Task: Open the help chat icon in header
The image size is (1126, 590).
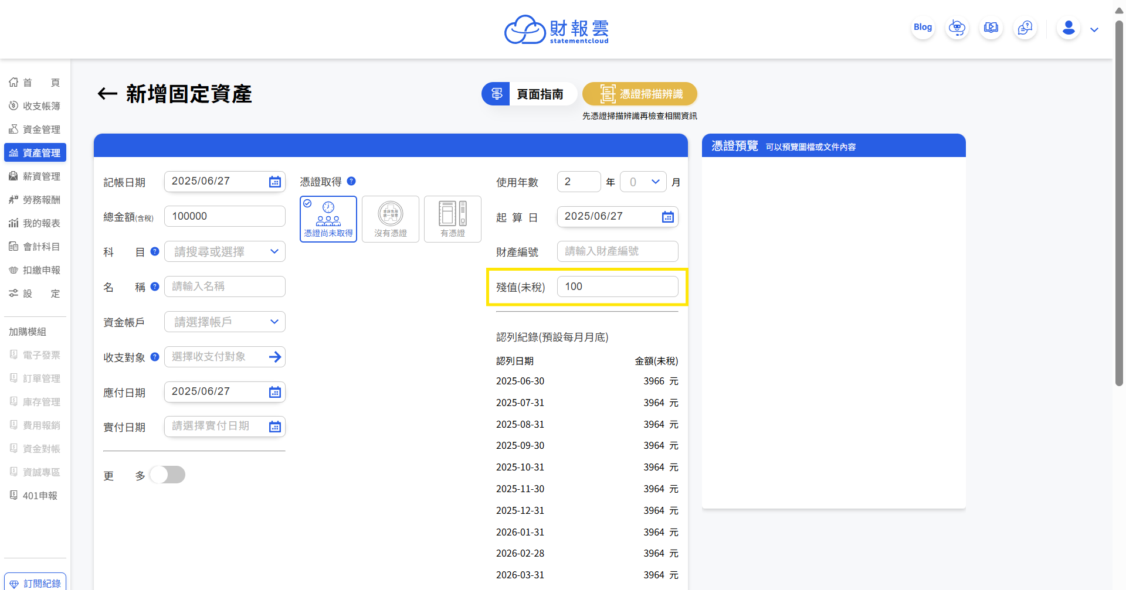Action: [1025, 28]
